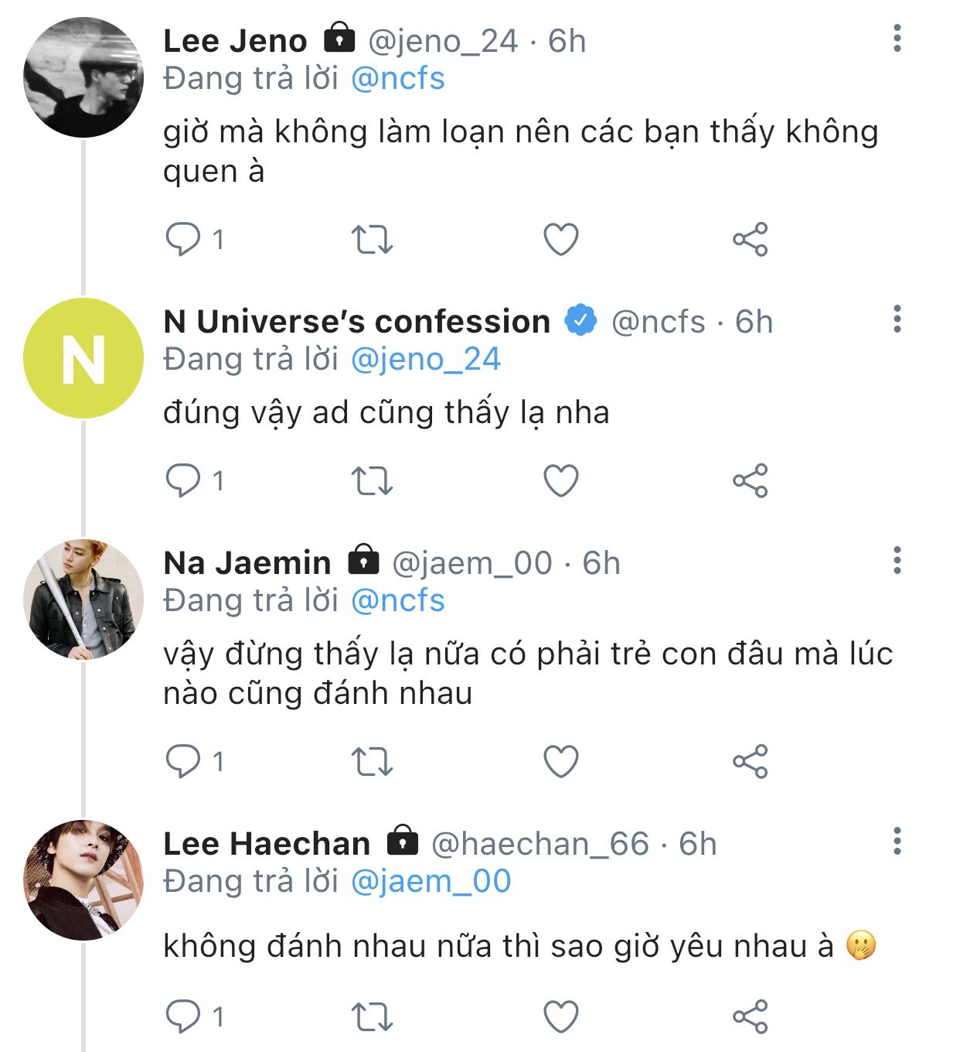
Task: Like Lee Jeno's tweet
Action: pos(561,240)
